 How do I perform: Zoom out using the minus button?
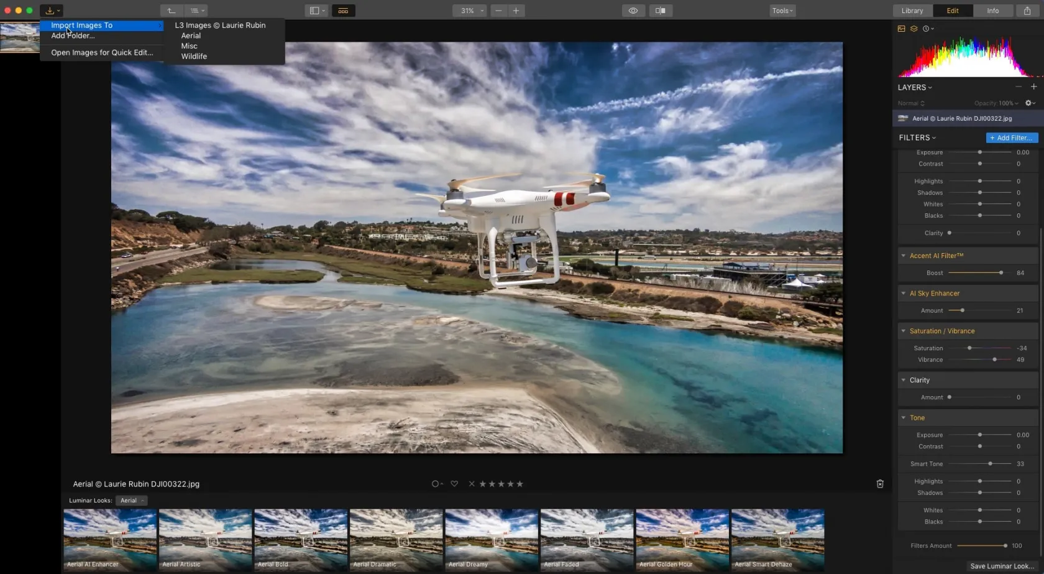pyautogui.click(x=498, y=11)
